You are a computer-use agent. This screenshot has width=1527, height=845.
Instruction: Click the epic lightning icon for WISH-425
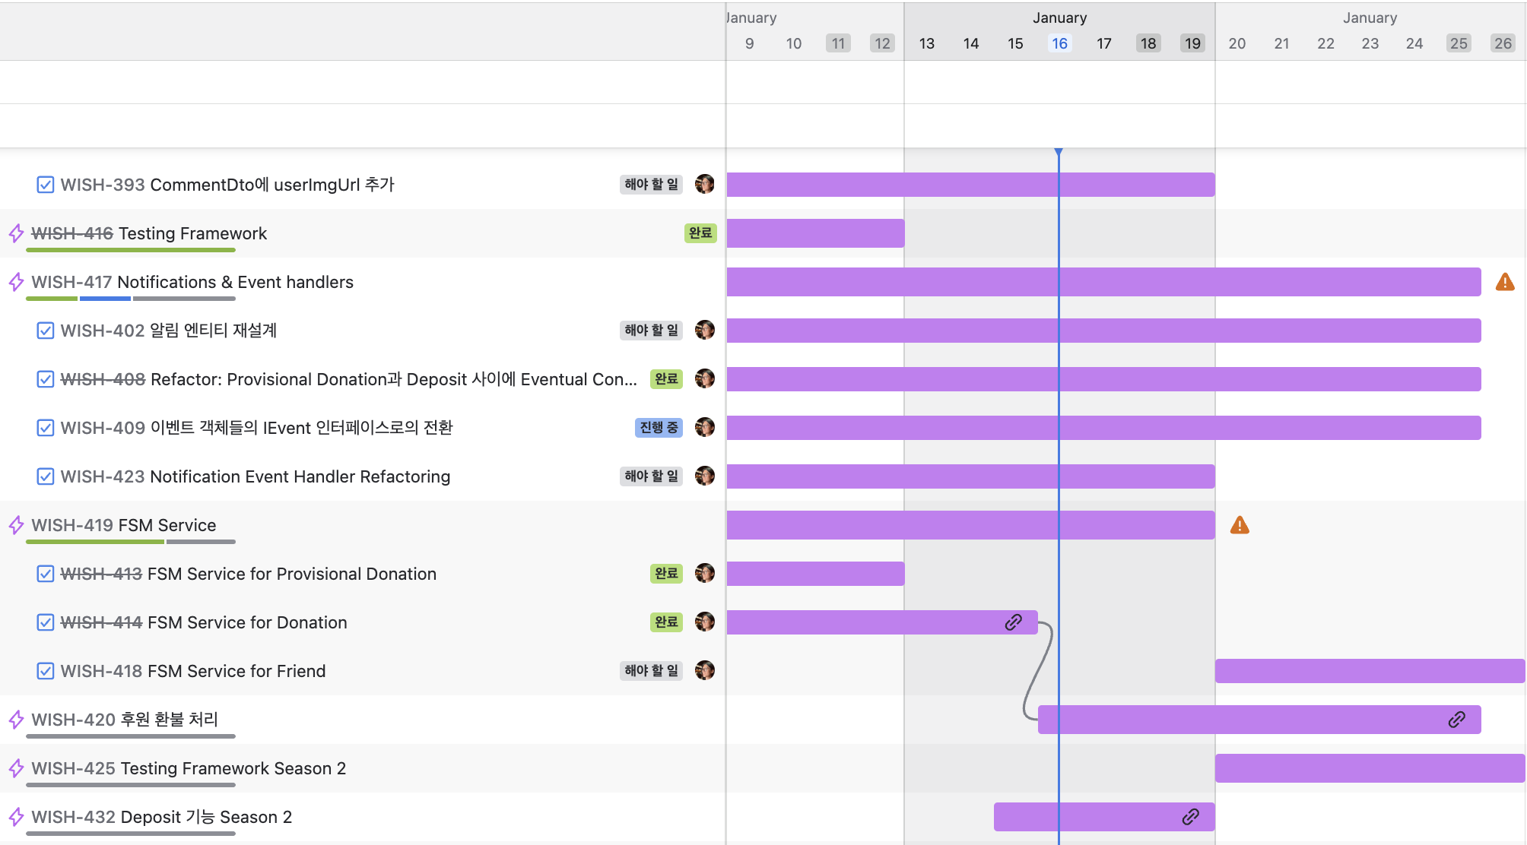point(17,768)
